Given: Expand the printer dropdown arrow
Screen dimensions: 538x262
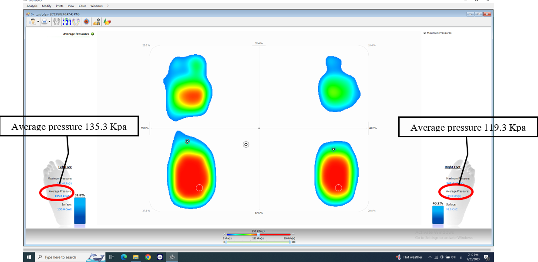Looking at the screenshot, I should (x=49, y=21).
